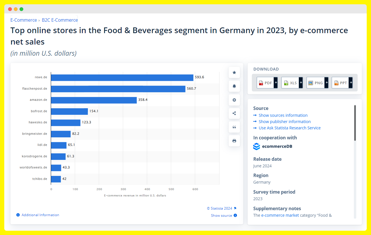The image size is (371, 235).
Task: Download the chart as PDF
Action: point(267,83)
